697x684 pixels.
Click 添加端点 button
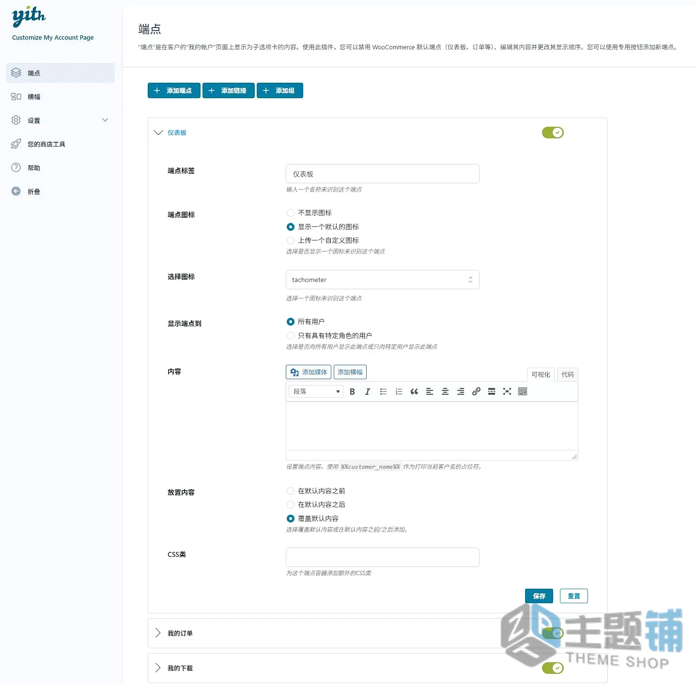(x=174, y=90)
